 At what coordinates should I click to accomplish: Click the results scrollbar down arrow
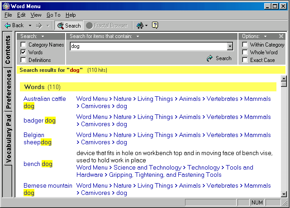pos(284,194)
